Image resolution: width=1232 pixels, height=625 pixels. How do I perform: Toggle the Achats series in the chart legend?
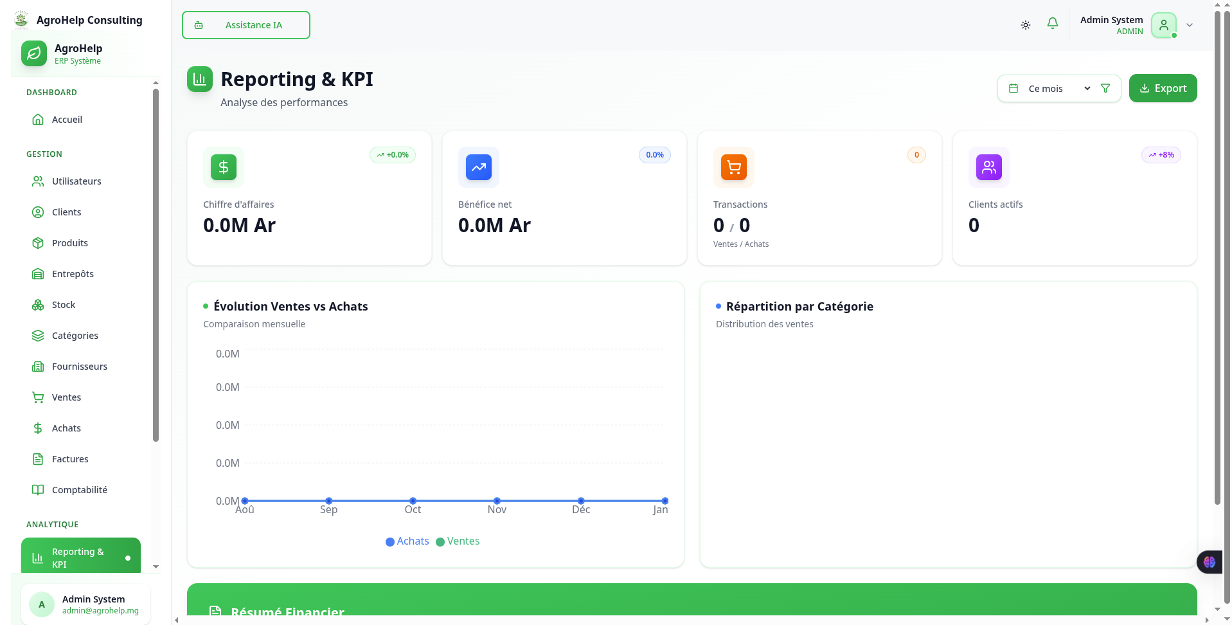coord(407,541)
